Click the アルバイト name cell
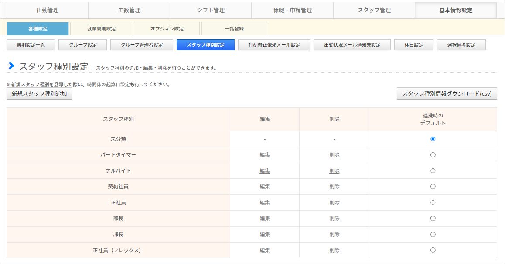This screenshot has height=264, width=505. click(x=118, y=171)
